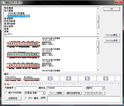Click category tree scrollbar up arrow
124x106 pixels.
98,9
